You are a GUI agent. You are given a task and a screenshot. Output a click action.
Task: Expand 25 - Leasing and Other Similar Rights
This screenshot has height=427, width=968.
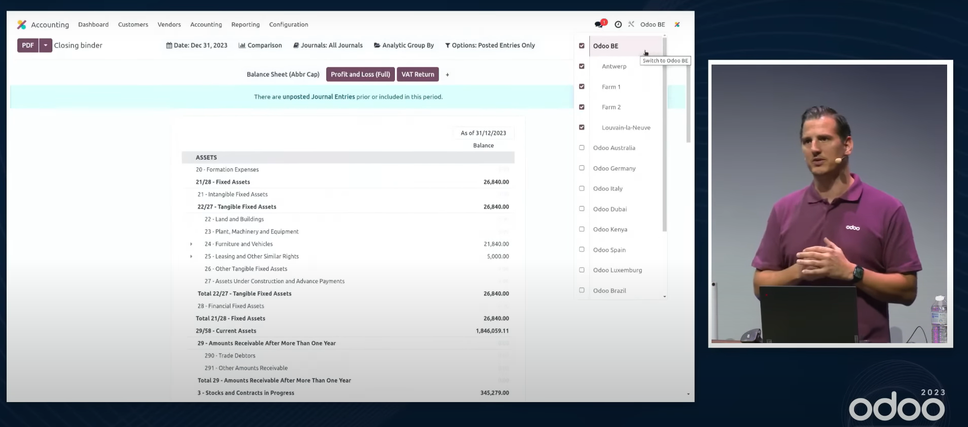coord(191,256)
